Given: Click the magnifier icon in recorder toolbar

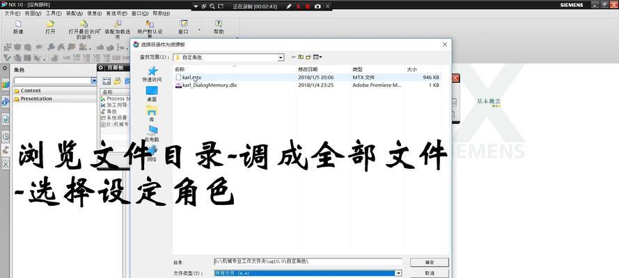Looking at the screenshot, I should tap(212, 6).
